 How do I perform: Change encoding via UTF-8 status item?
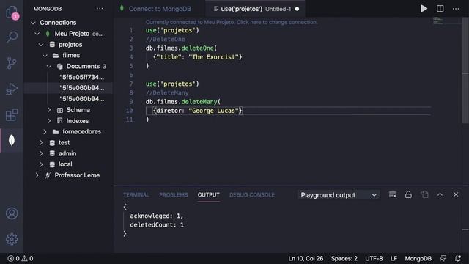point(374,258)
